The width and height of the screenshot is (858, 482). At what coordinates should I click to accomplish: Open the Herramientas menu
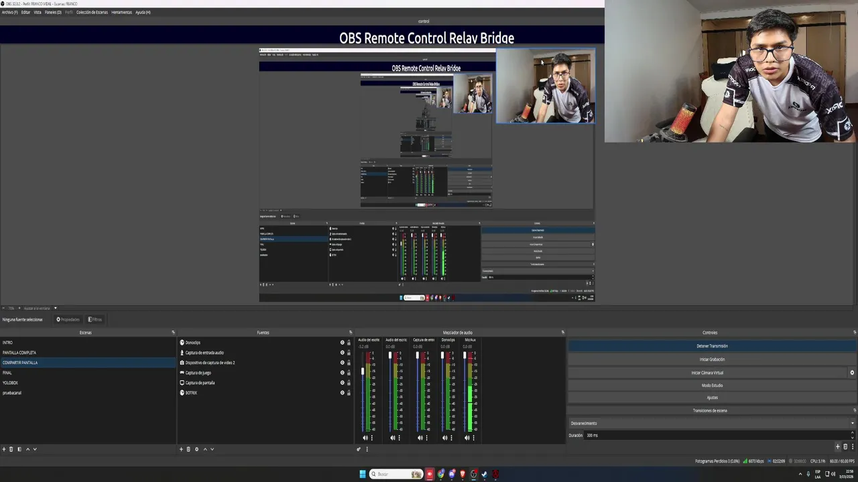coord(121,12)
